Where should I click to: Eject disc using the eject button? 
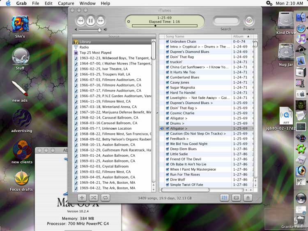click(x=248, y=198)
